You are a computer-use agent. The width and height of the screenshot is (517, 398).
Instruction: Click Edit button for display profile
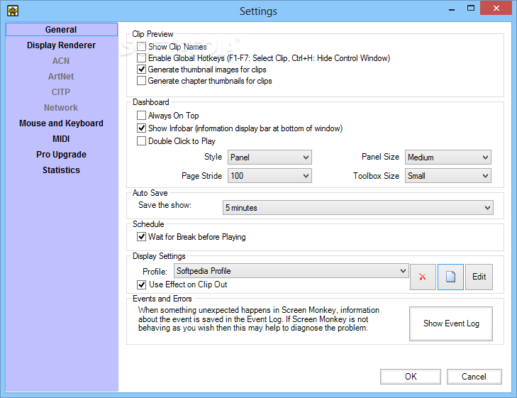[x=479, y=277]
